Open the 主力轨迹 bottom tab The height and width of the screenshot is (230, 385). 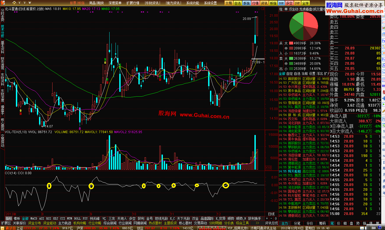65,223
